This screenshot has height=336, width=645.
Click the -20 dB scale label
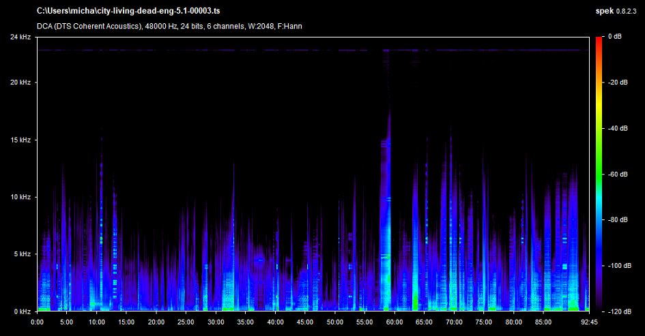coord(618,82)
